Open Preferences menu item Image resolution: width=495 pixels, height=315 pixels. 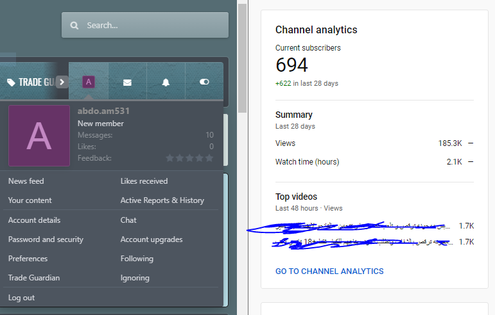[x=28, y=259]
